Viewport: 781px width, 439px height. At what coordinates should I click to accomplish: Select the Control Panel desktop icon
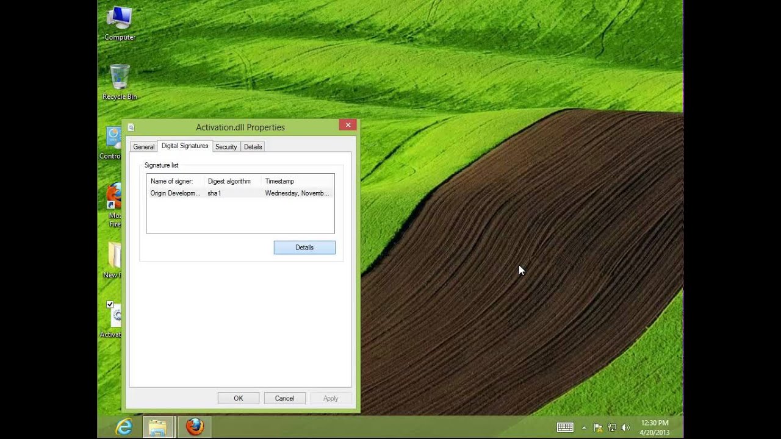click(x=110, y=143)
